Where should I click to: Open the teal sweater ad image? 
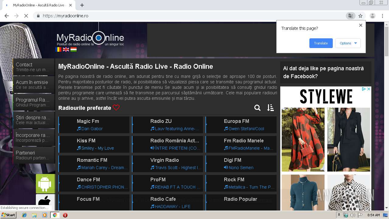click(x=303, y=193)
